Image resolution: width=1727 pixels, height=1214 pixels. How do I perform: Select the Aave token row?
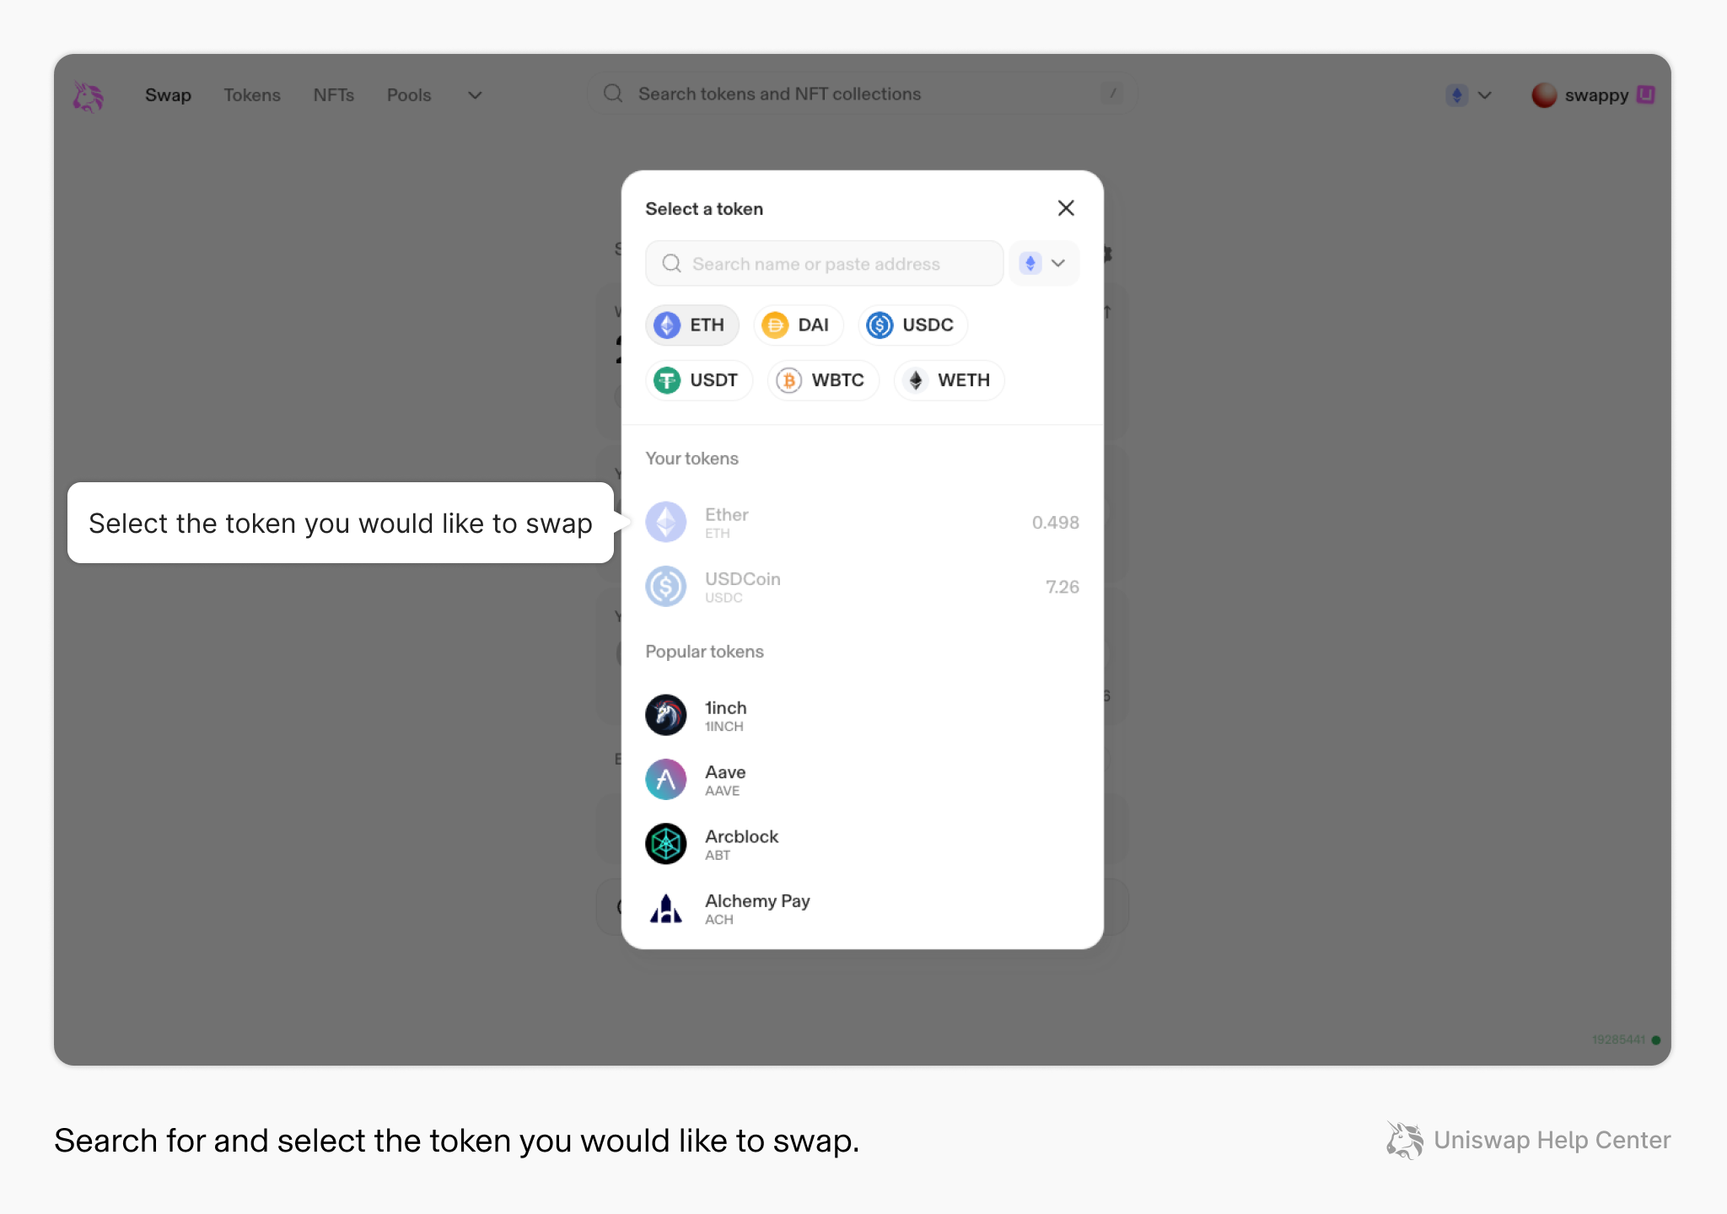pyautogui.click(x=862, y=780)
